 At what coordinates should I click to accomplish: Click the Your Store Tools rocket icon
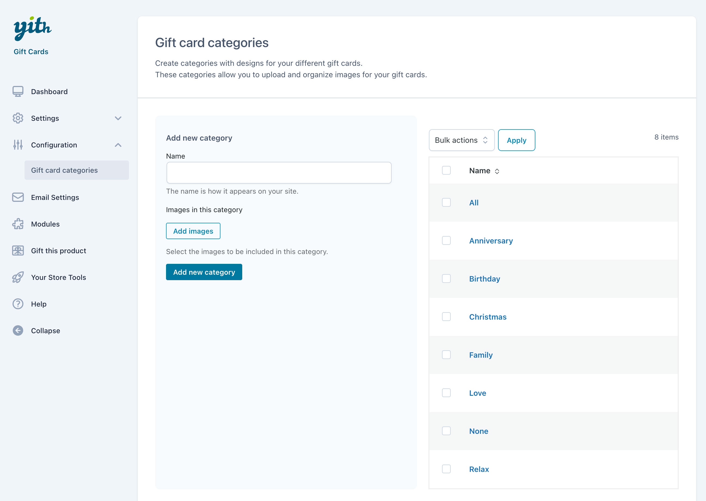(18, 277)
